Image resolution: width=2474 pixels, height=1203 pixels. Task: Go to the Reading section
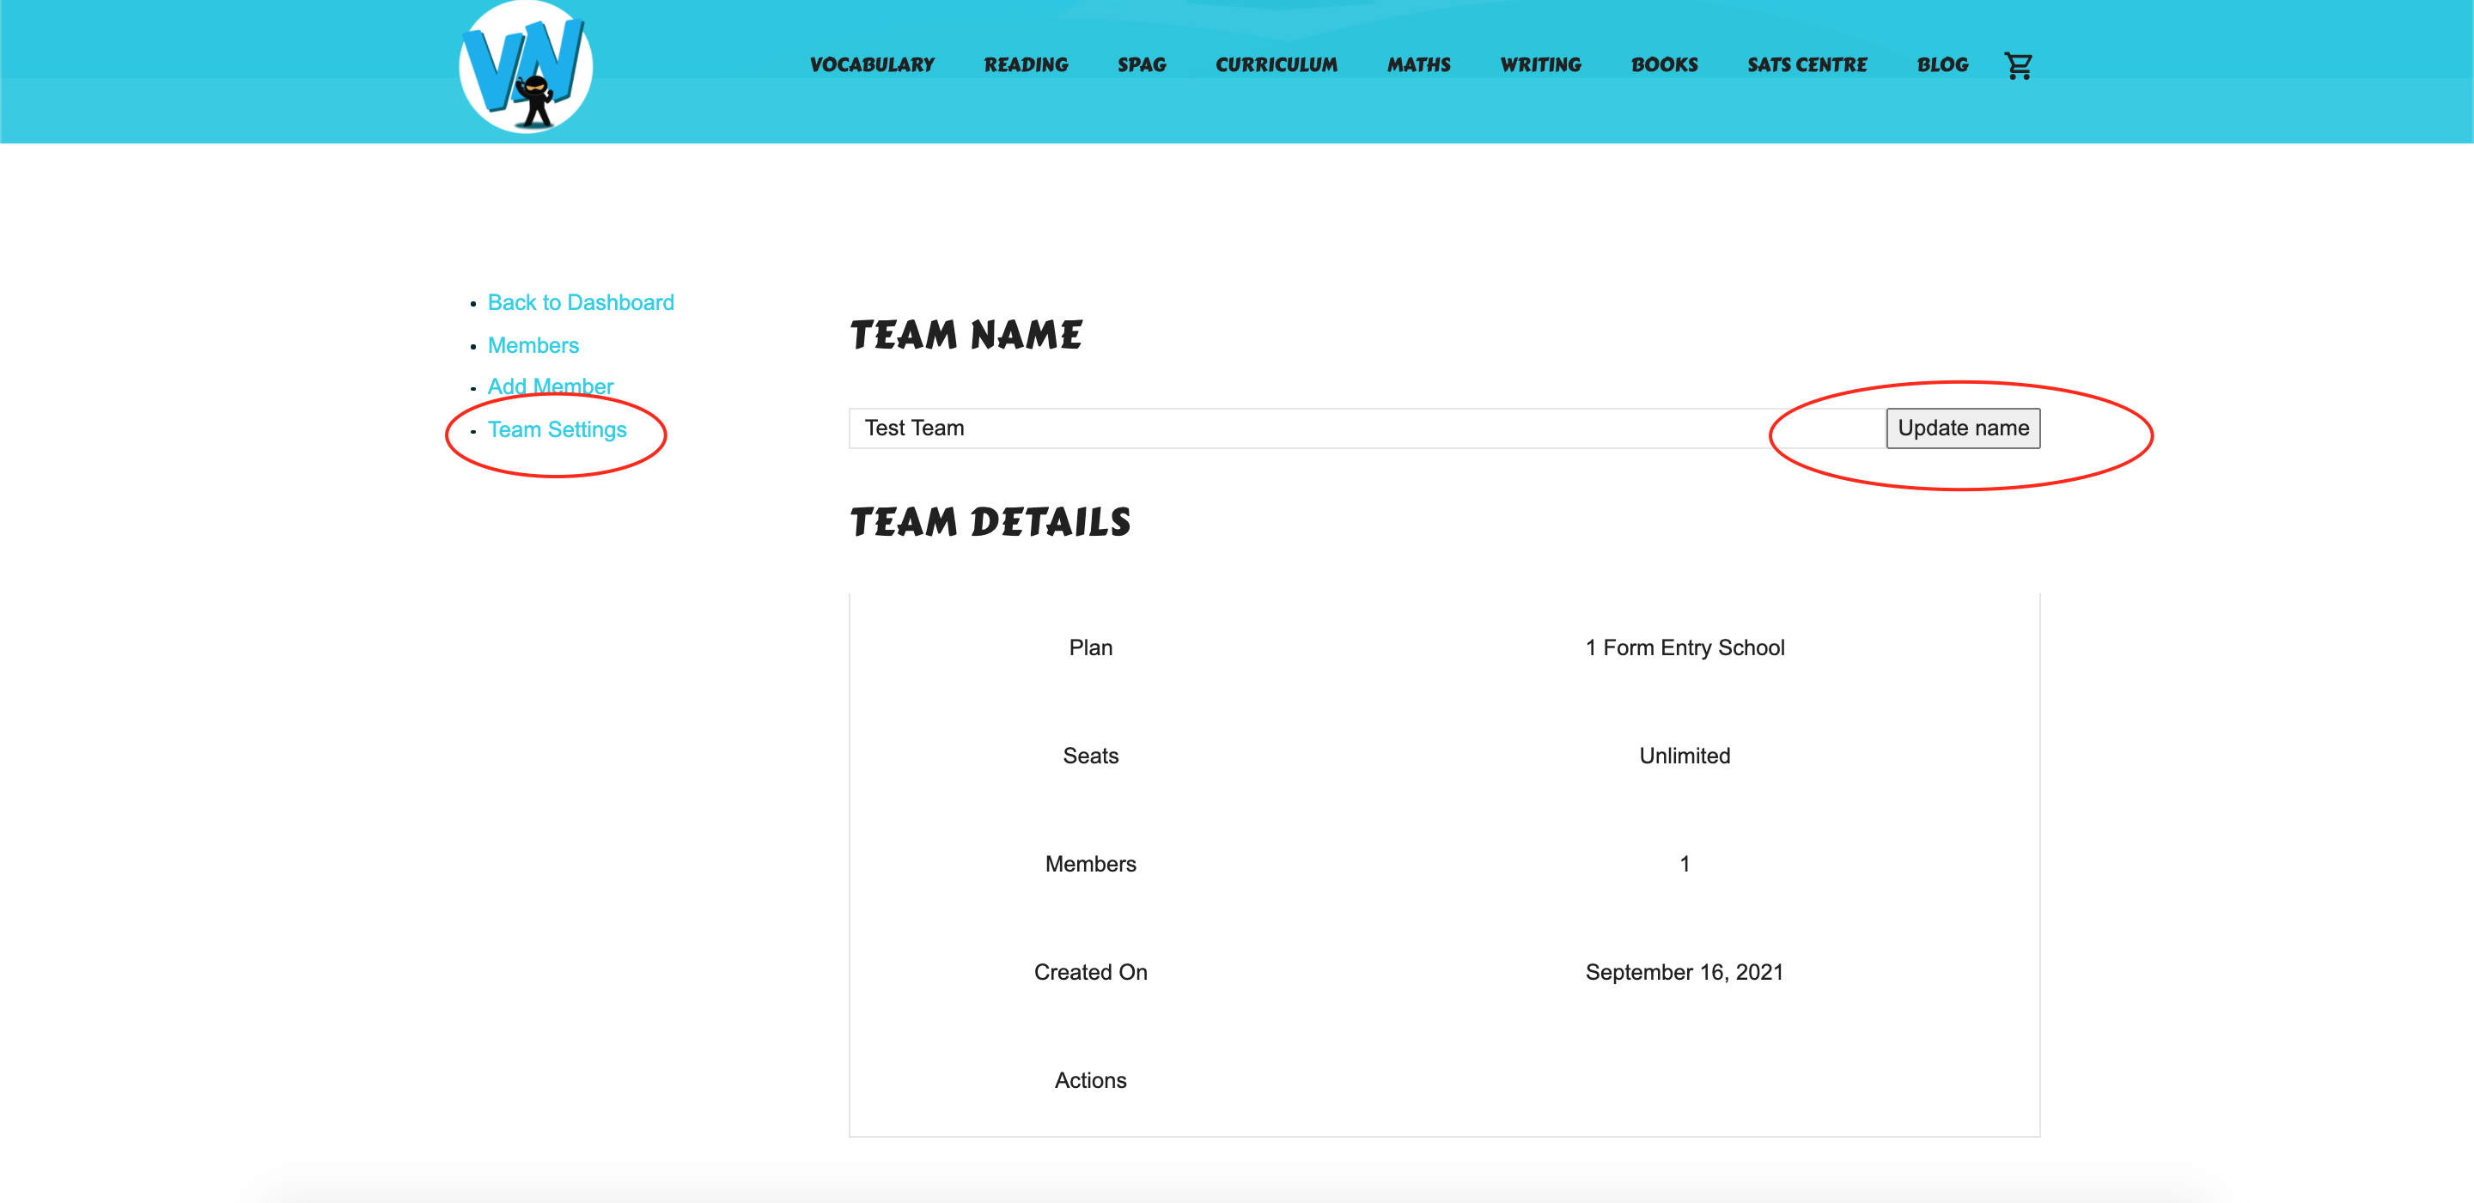[x=1025, y=65]
